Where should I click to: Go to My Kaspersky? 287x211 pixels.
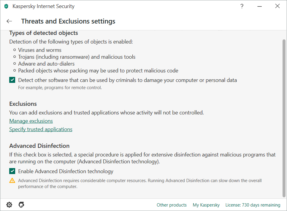click(x=206, y=205)
